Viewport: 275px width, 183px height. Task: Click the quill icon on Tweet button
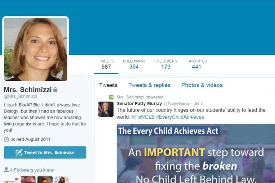[19, 152]
